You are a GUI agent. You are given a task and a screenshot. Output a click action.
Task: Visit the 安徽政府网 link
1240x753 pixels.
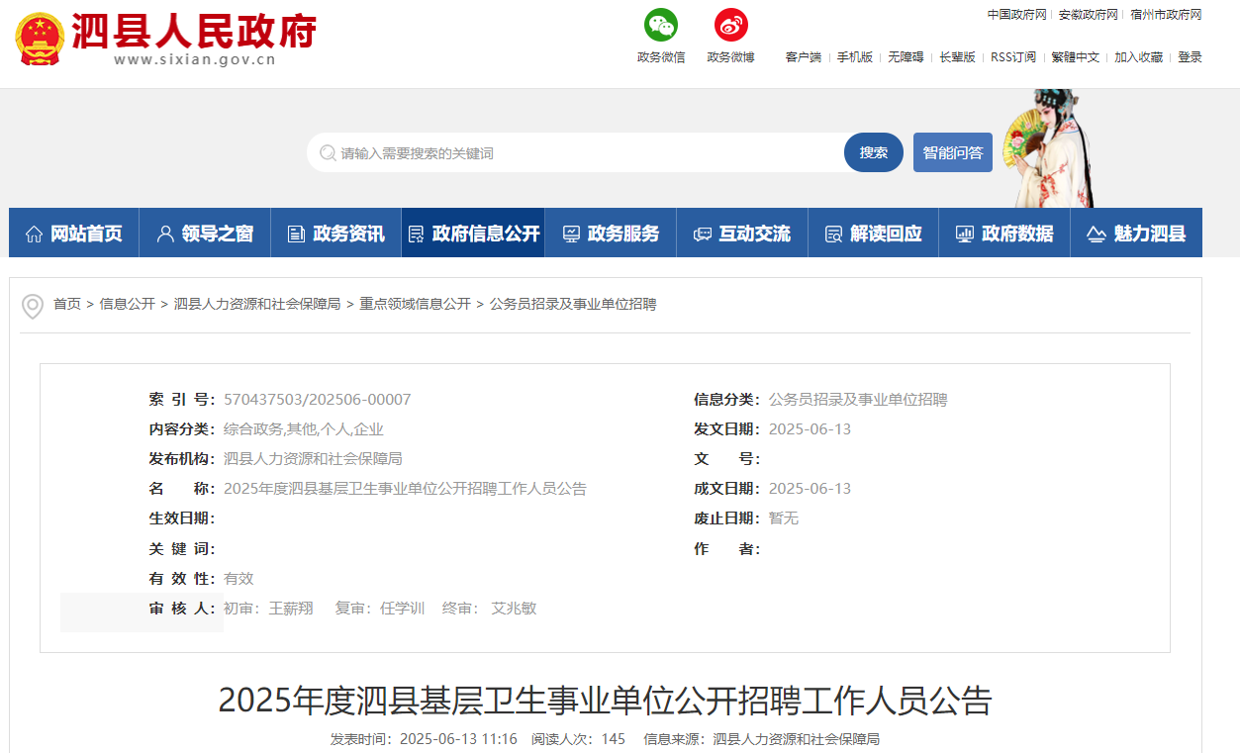pos(1089,15)
